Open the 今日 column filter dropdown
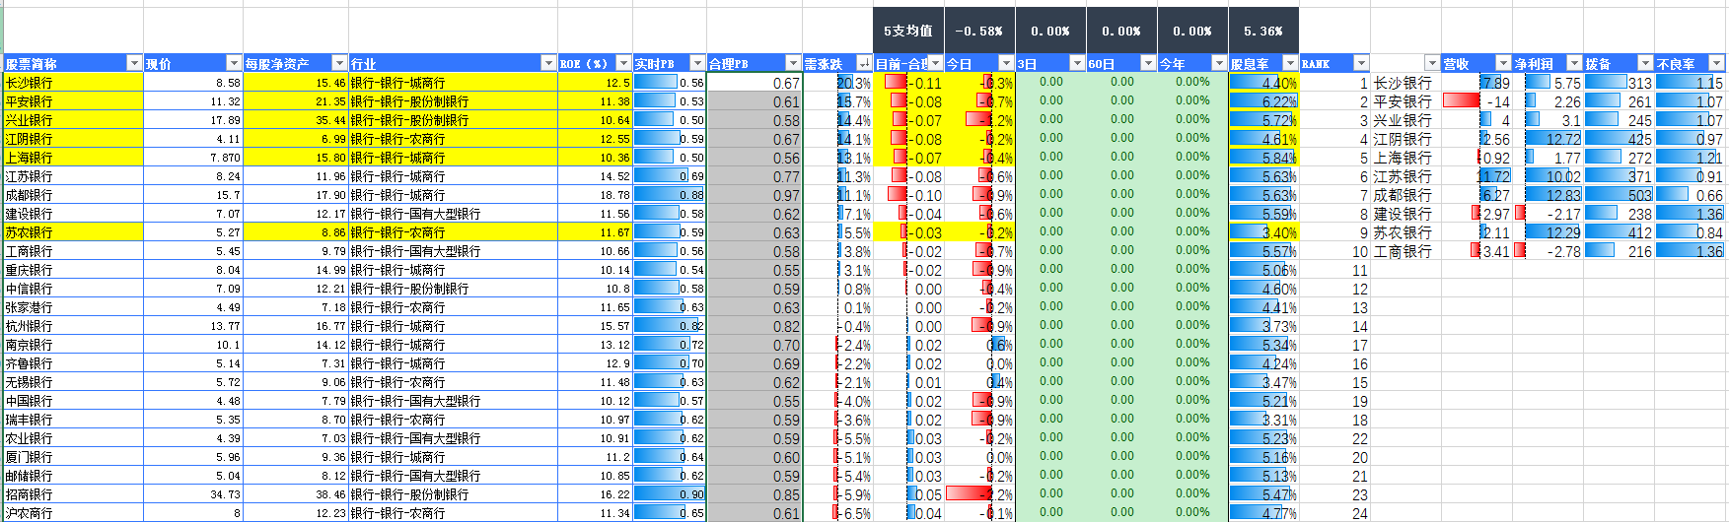Viewport: 1729px width, 522px height. (x=1006, y=63)
